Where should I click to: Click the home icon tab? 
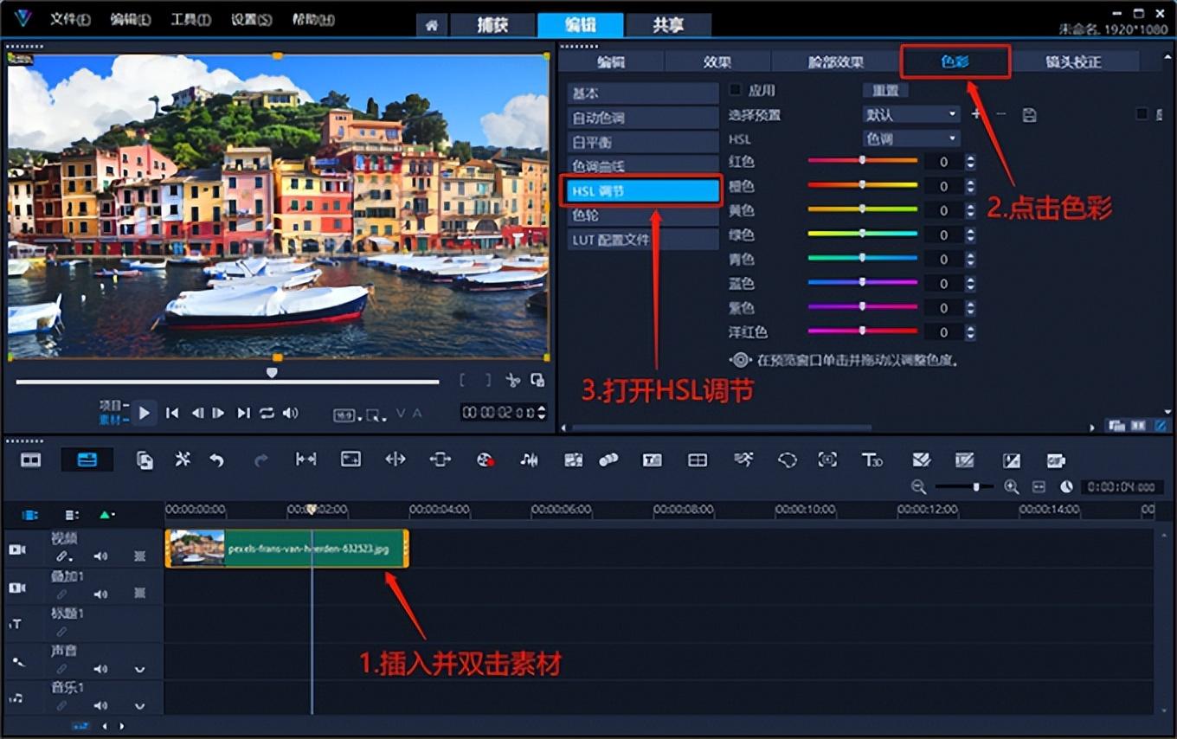[x=432, y=25]
